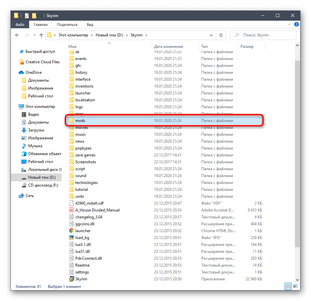Click the Up one level arrow button
The width and height of the screenshot is (311, 301).
pyautogui.click(x=41, y=35)
